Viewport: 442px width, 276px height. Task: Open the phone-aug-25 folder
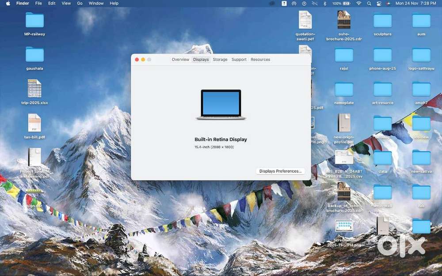point(382,55)
